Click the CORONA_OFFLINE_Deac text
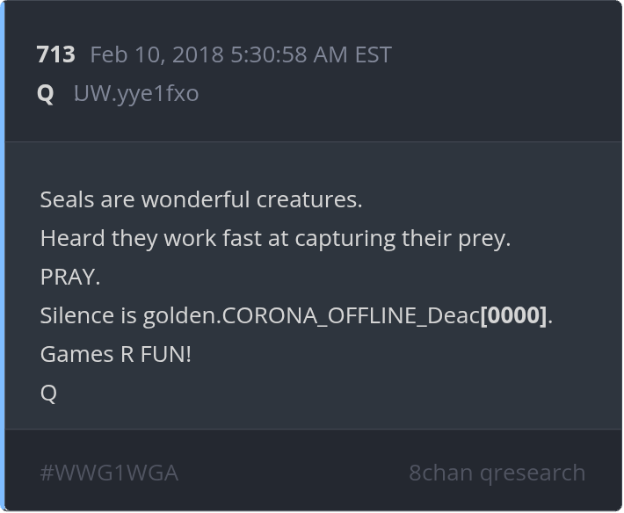 351,315
